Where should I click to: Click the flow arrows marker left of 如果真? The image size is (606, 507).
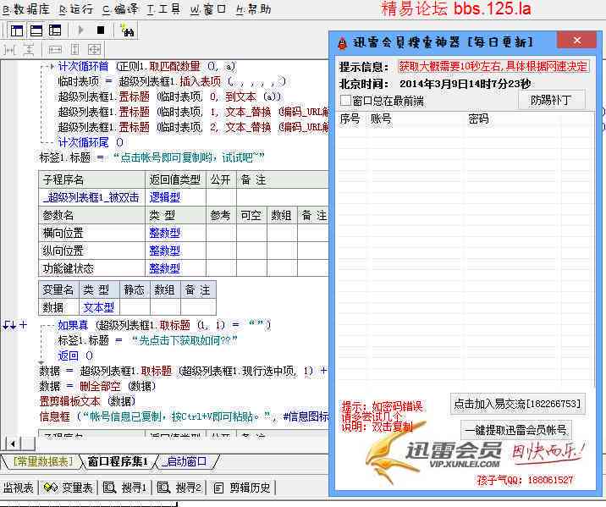pyautogui.click(x=9, y=325)
